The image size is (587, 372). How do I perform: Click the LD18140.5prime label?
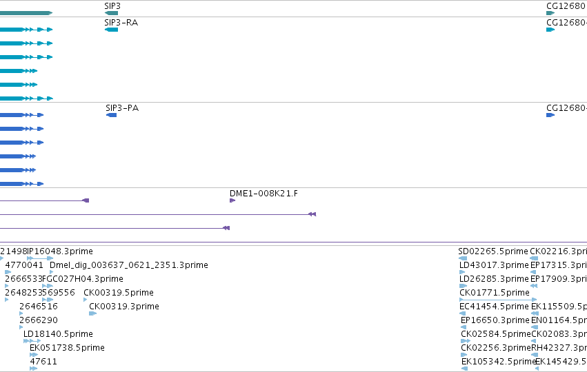click(58, 334)
